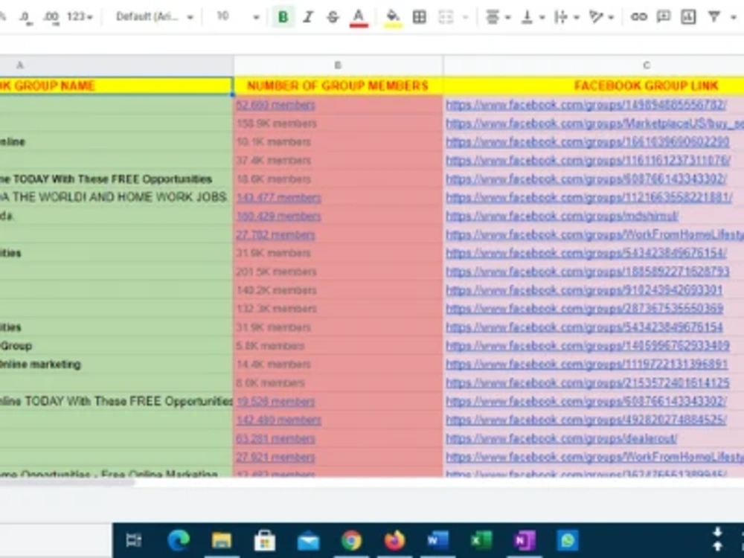Open Task View on the taskbar
This screenshot has width=744, height=558.
(x=134, y=540)
